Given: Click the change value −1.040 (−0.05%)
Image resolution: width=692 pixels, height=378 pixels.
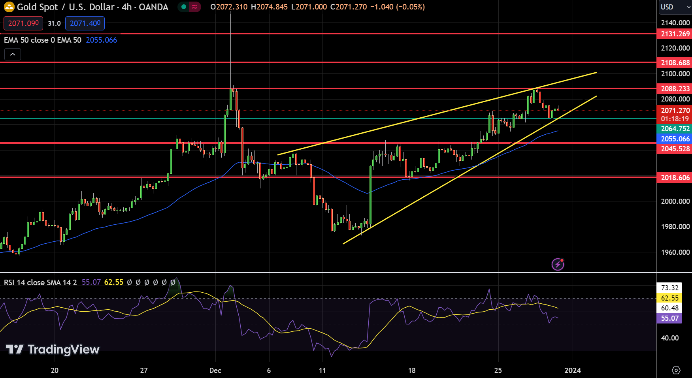Looking at the screenshot, I should pyautogui.click(x=398, y=7).
